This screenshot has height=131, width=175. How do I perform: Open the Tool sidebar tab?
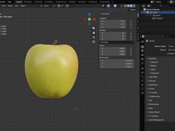[x=138, y=22]
